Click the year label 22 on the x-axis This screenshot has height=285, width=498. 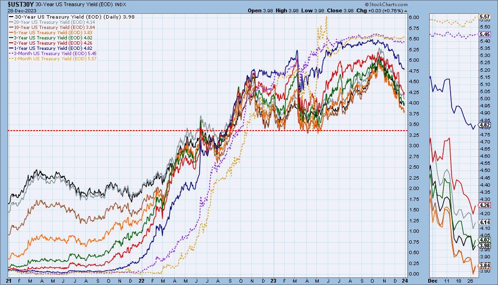pos(142,281)
